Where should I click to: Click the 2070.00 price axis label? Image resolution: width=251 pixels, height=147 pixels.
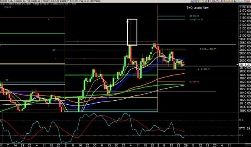245,46
